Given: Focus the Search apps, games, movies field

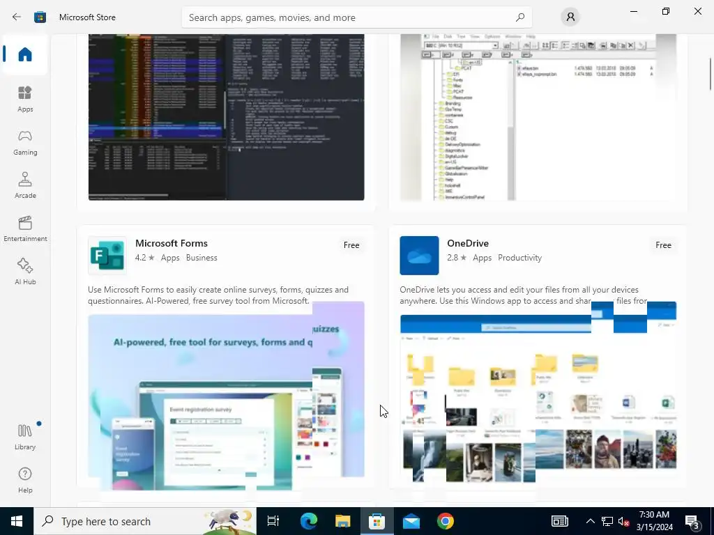Looking at the screenshot, I should (x=356, y=17).
